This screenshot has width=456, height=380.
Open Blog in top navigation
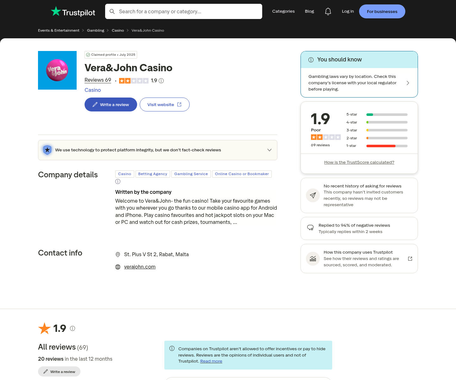tap(309, 11)
